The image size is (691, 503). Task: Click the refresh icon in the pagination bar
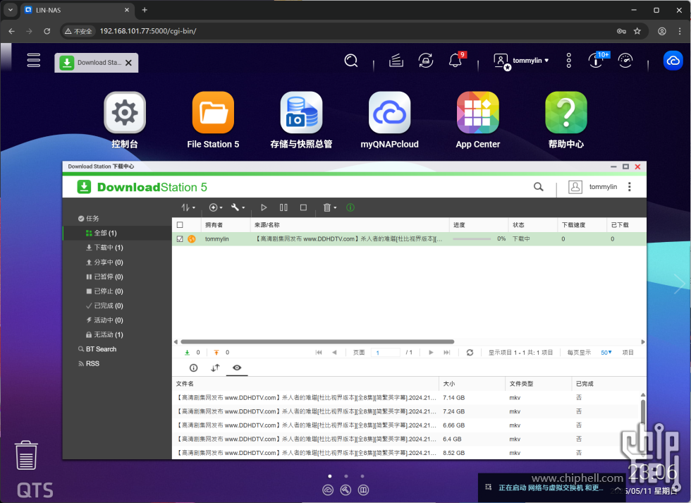470,352
